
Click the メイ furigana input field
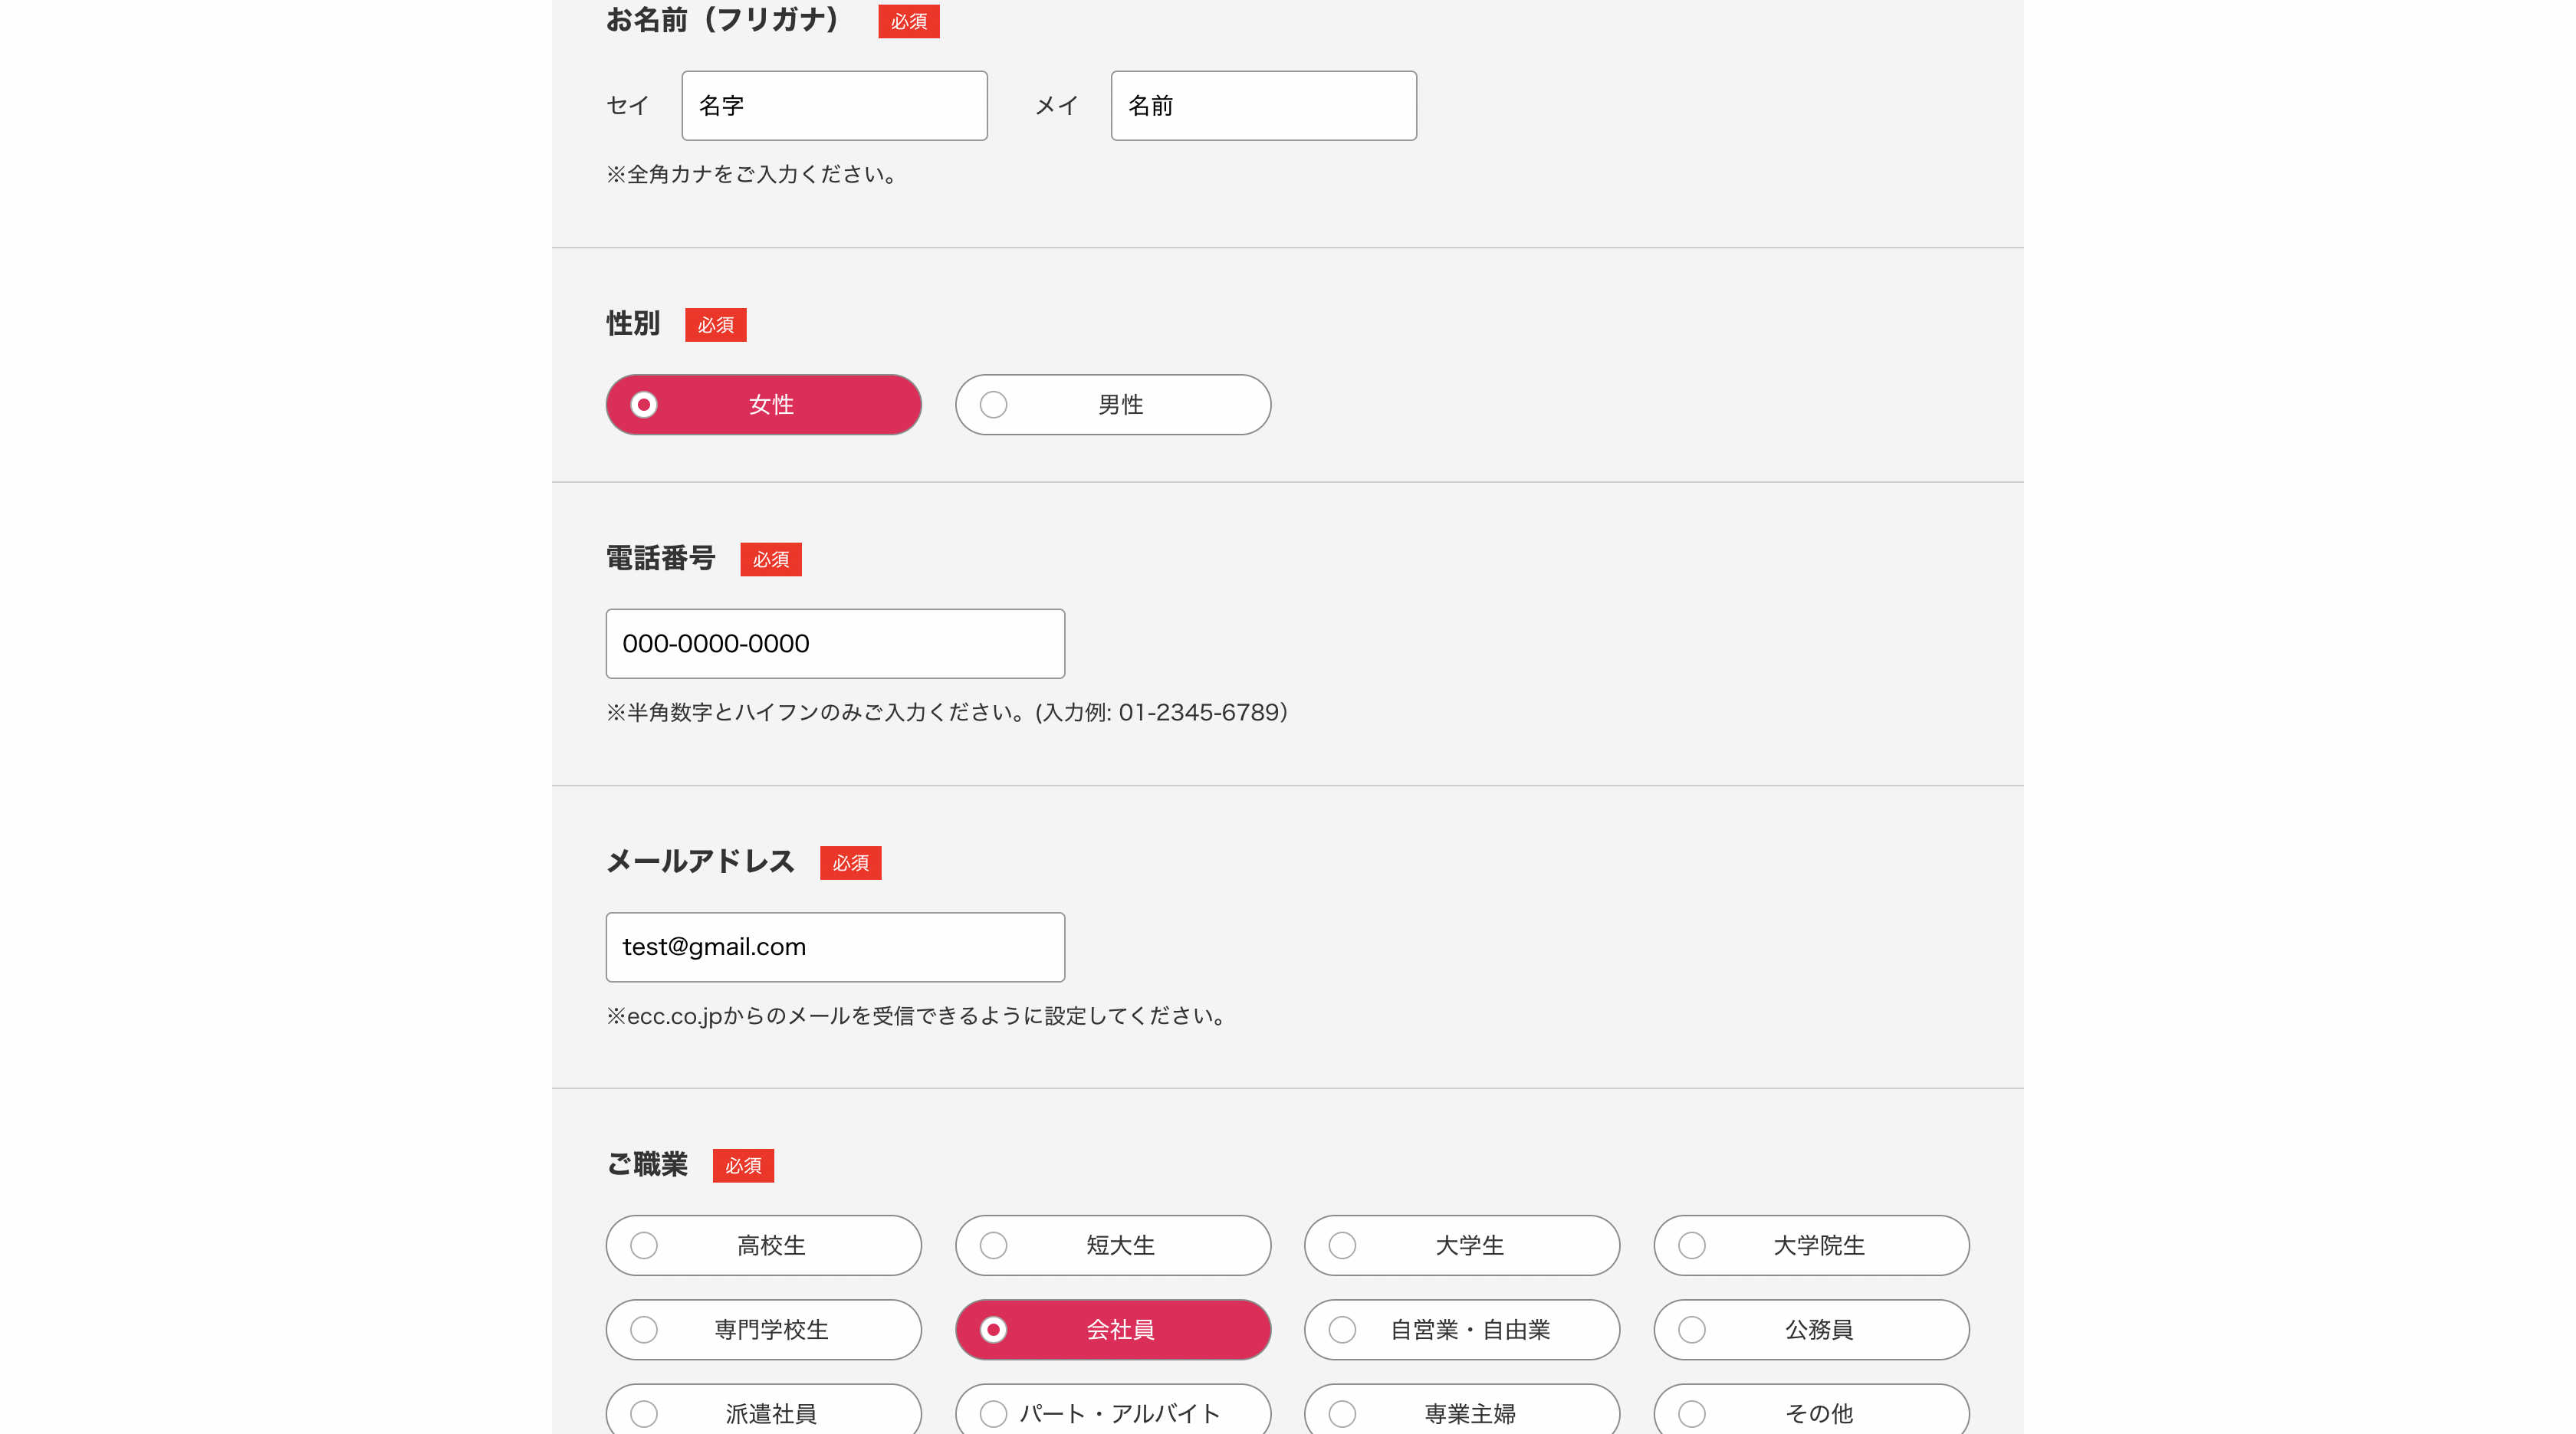point(1263,105)
